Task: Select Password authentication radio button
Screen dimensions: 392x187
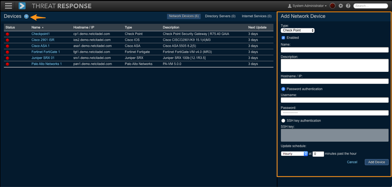Action: pyautogui.click(x=283, y=89)
